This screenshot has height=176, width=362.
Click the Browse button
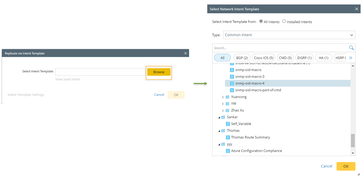click(x=159, y=72)
